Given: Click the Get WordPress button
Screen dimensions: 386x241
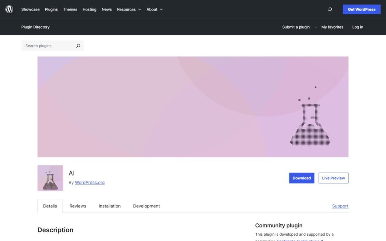Looking at the screenshot, I should click(x=361, y=9).
